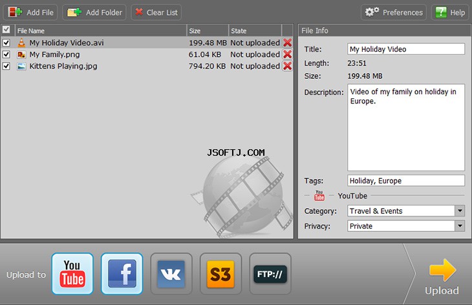This screenshot has width=472, height=305.
Task: Remove My Family.png with red X
Action: click(x=288, y=54)
